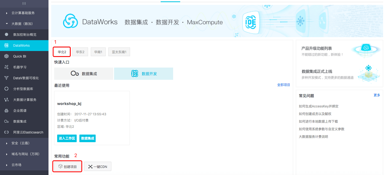This screenshot has width=385, height=175.
Task: Click the 机器学习 sidebar icon
Action: click(x=7, y=67)
